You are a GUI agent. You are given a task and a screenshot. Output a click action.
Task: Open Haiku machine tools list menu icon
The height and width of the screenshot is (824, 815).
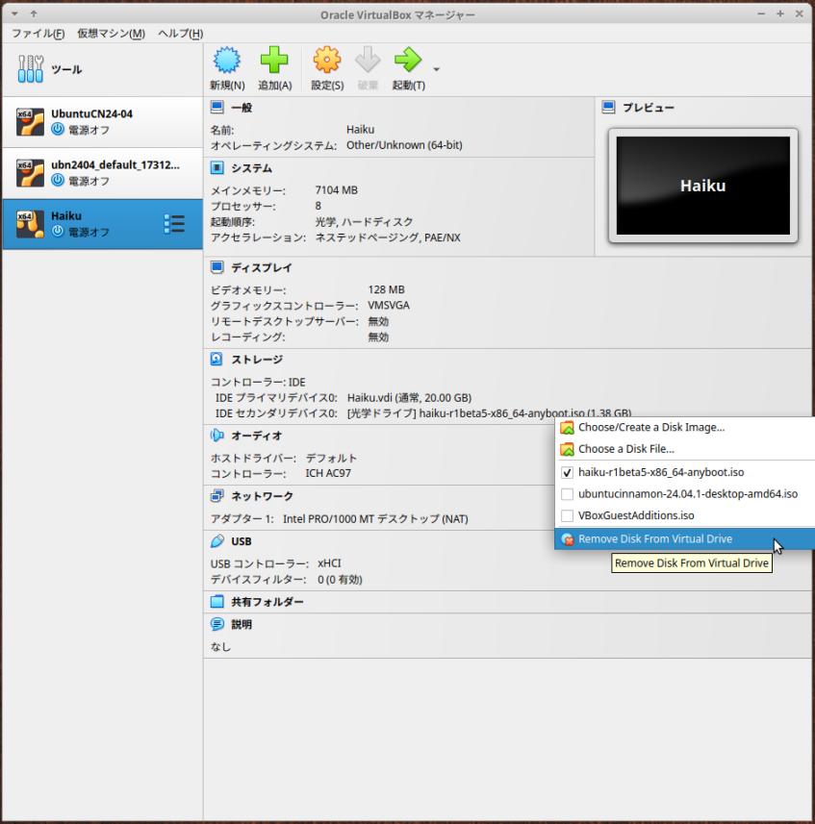(x=174, y=224)
